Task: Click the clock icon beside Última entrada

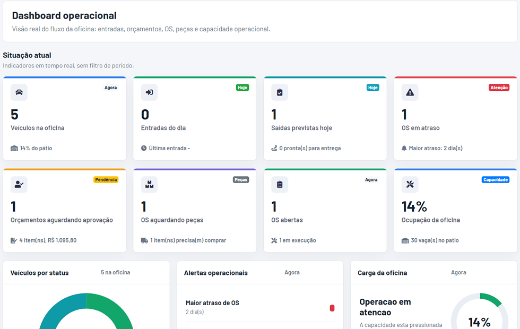Action: click(x=144, y=148)
